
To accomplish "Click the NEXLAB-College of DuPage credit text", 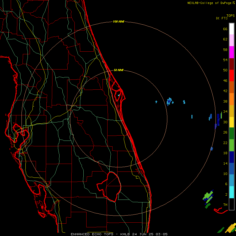I will pos(211,3).
